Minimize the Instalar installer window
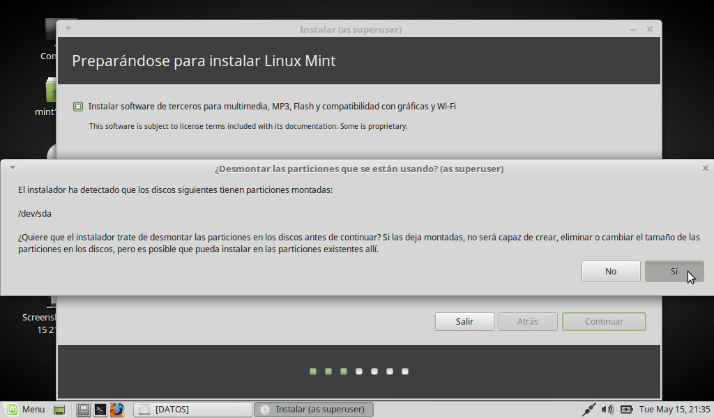The image size is (714, 418). 632,29
